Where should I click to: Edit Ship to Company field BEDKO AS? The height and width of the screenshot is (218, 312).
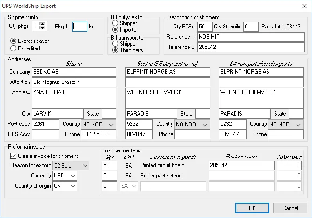(74, 72)
